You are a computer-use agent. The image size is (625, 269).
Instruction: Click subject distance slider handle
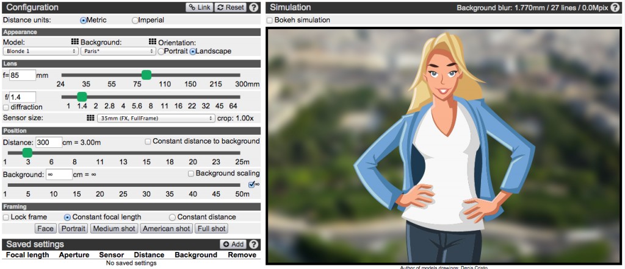pyautogui.click(x=27, y=153)
